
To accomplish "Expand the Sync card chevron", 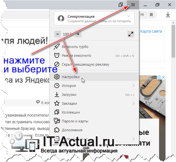I will 129,16.
